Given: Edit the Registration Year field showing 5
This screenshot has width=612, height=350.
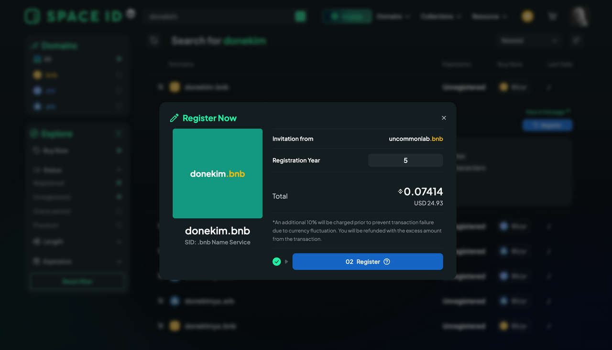Looking at the screenshot, I should tap(405, 160).
